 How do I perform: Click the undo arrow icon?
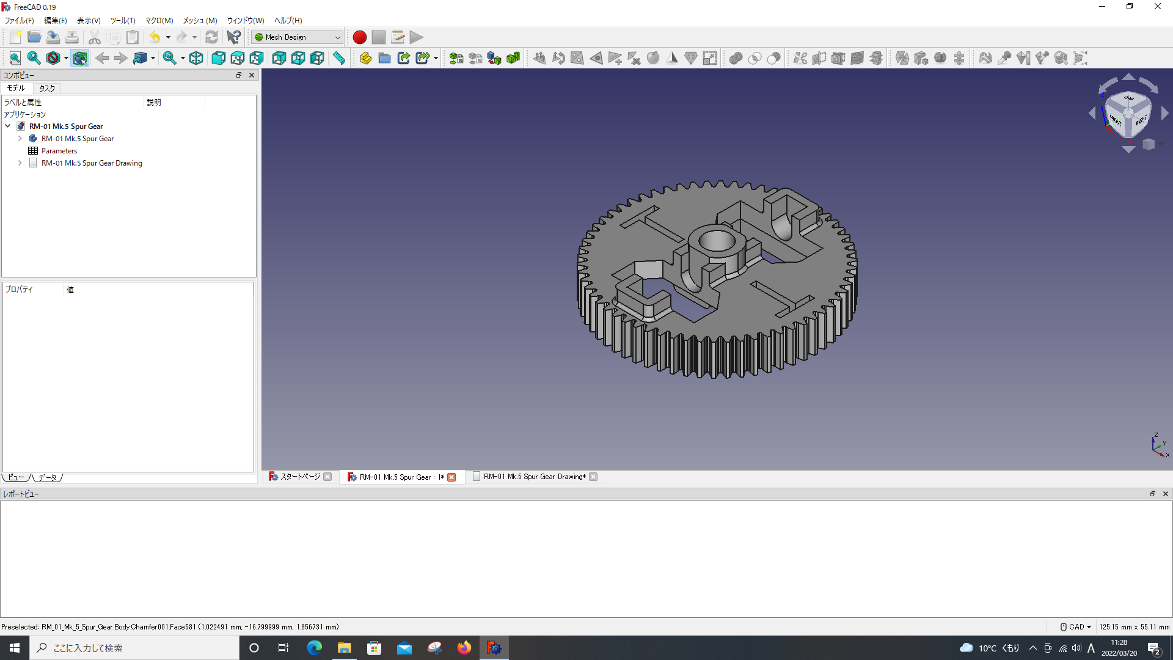coord(156,37)
